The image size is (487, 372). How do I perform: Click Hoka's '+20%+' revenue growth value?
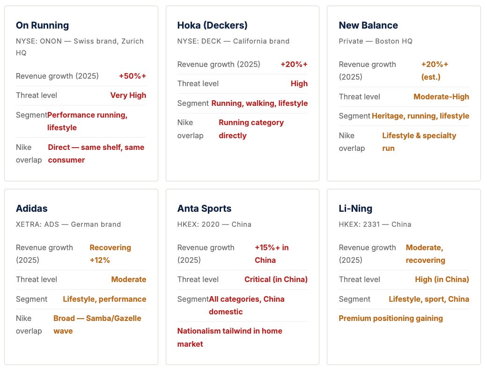[x=294, y=64]
